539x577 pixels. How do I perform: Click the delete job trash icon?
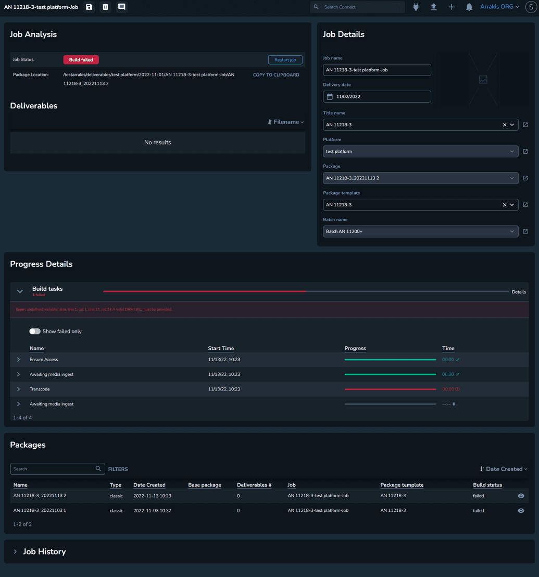click(x=106, y=7)
